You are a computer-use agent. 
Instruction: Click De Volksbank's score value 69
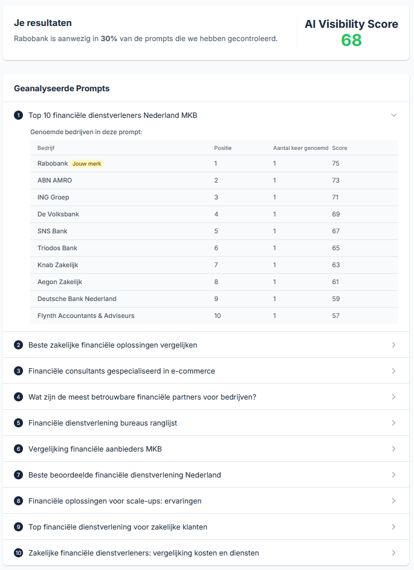click(336, 214)
